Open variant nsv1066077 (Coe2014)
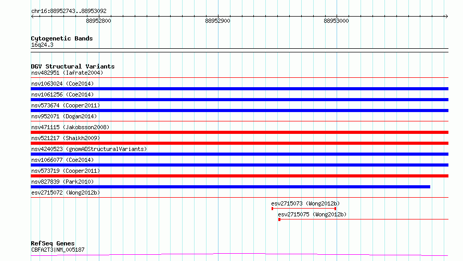463x261 pixels. [62, 160]
